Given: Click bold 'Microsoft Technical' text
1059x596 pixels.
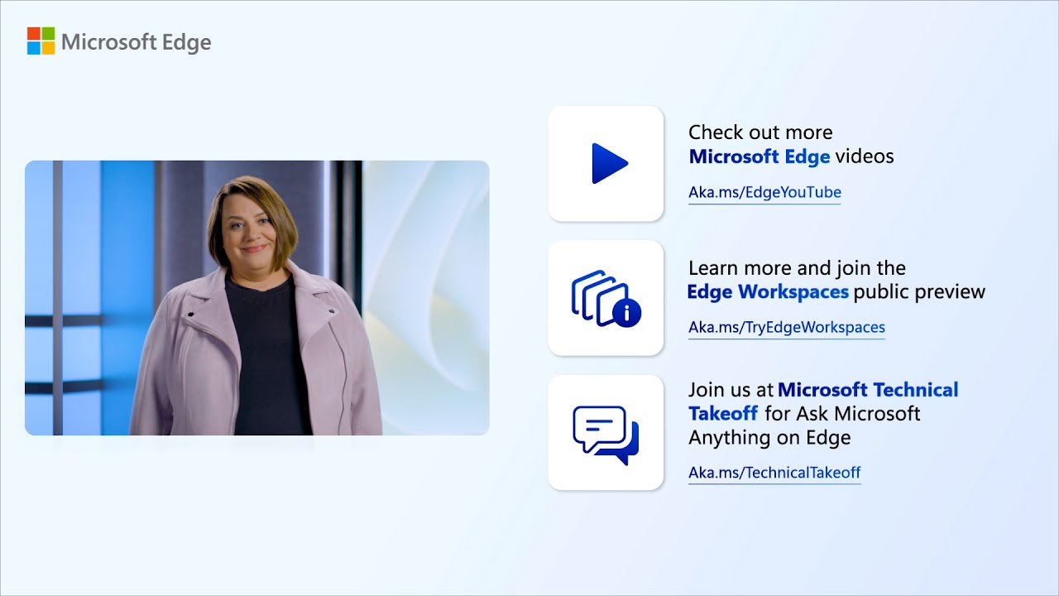Looking at the screenshot, I should pos(868,390).
